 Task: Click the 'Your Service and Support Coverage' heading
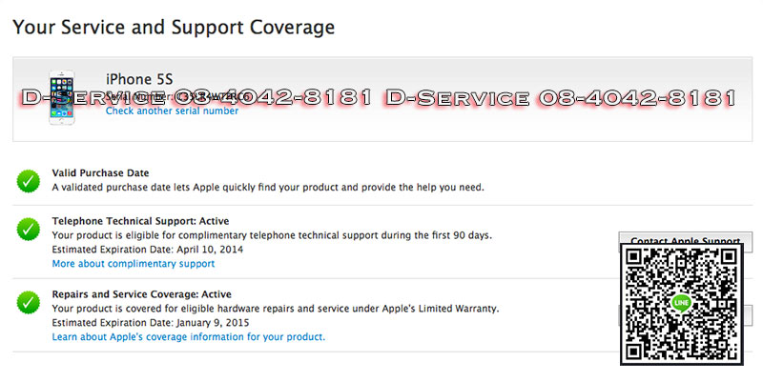click(174, 28)
